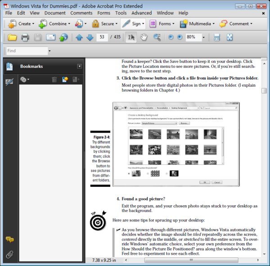Collapse the Bookmarks panel arrow
Viewport: 270px width, 266px height.
pyautogui.click(x=79, y=66)
